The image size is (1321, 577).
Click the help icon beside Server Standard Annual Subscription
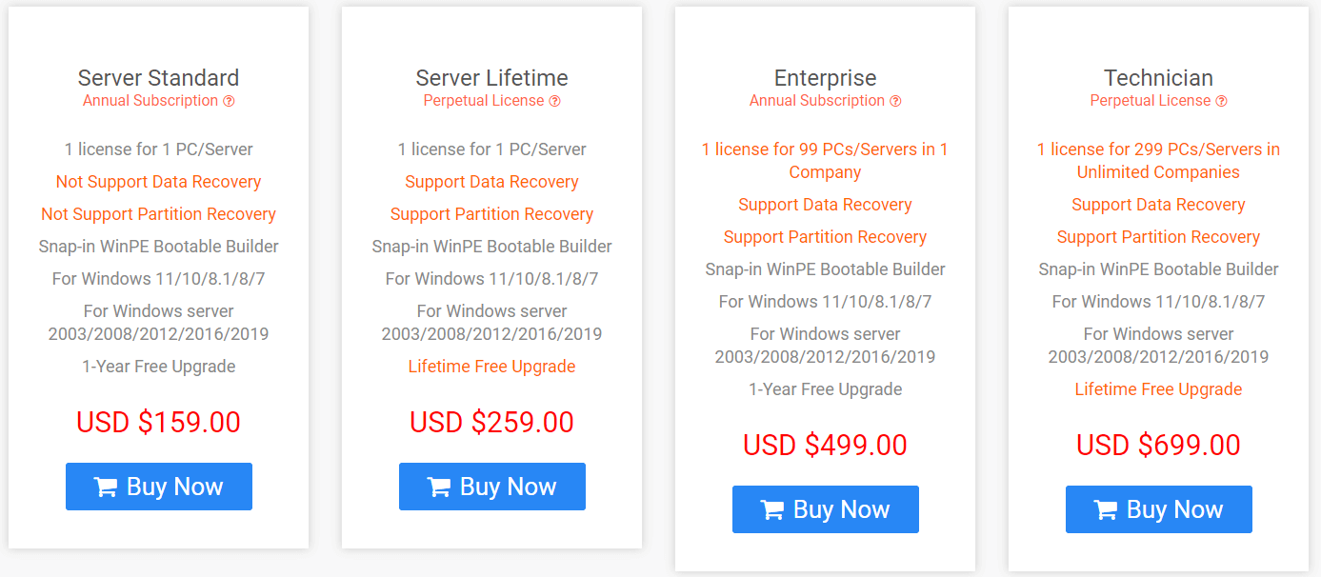(x=229, y=101)
